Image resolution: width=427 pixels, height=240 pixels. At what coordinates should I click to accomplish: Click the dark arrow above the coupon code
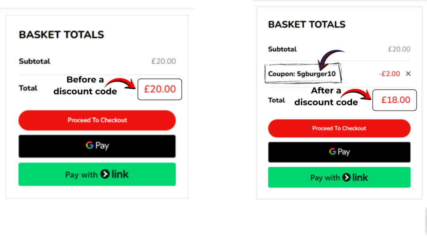tap(330, 57)
